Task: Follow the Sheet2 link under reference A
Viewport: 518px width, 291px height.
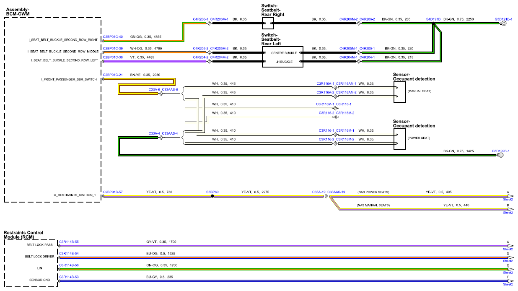Action: (x=508, y=200)
